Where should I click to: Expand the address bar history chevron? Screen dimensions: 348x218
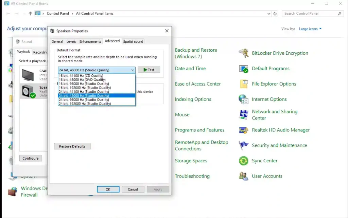(x=269, y=14)
